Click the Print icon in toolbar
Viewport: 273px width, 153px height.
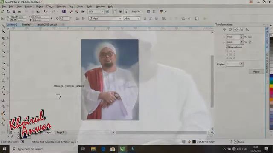click(x=20, y=11)
